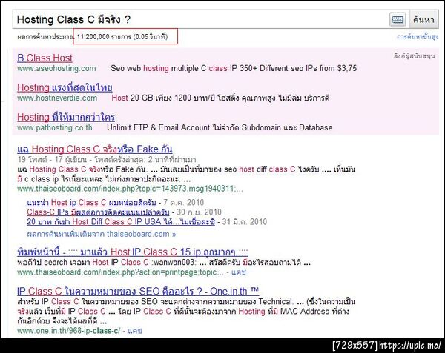Click www.aseohosting.com URL text

pyautogui.click(x=56, y=69)
